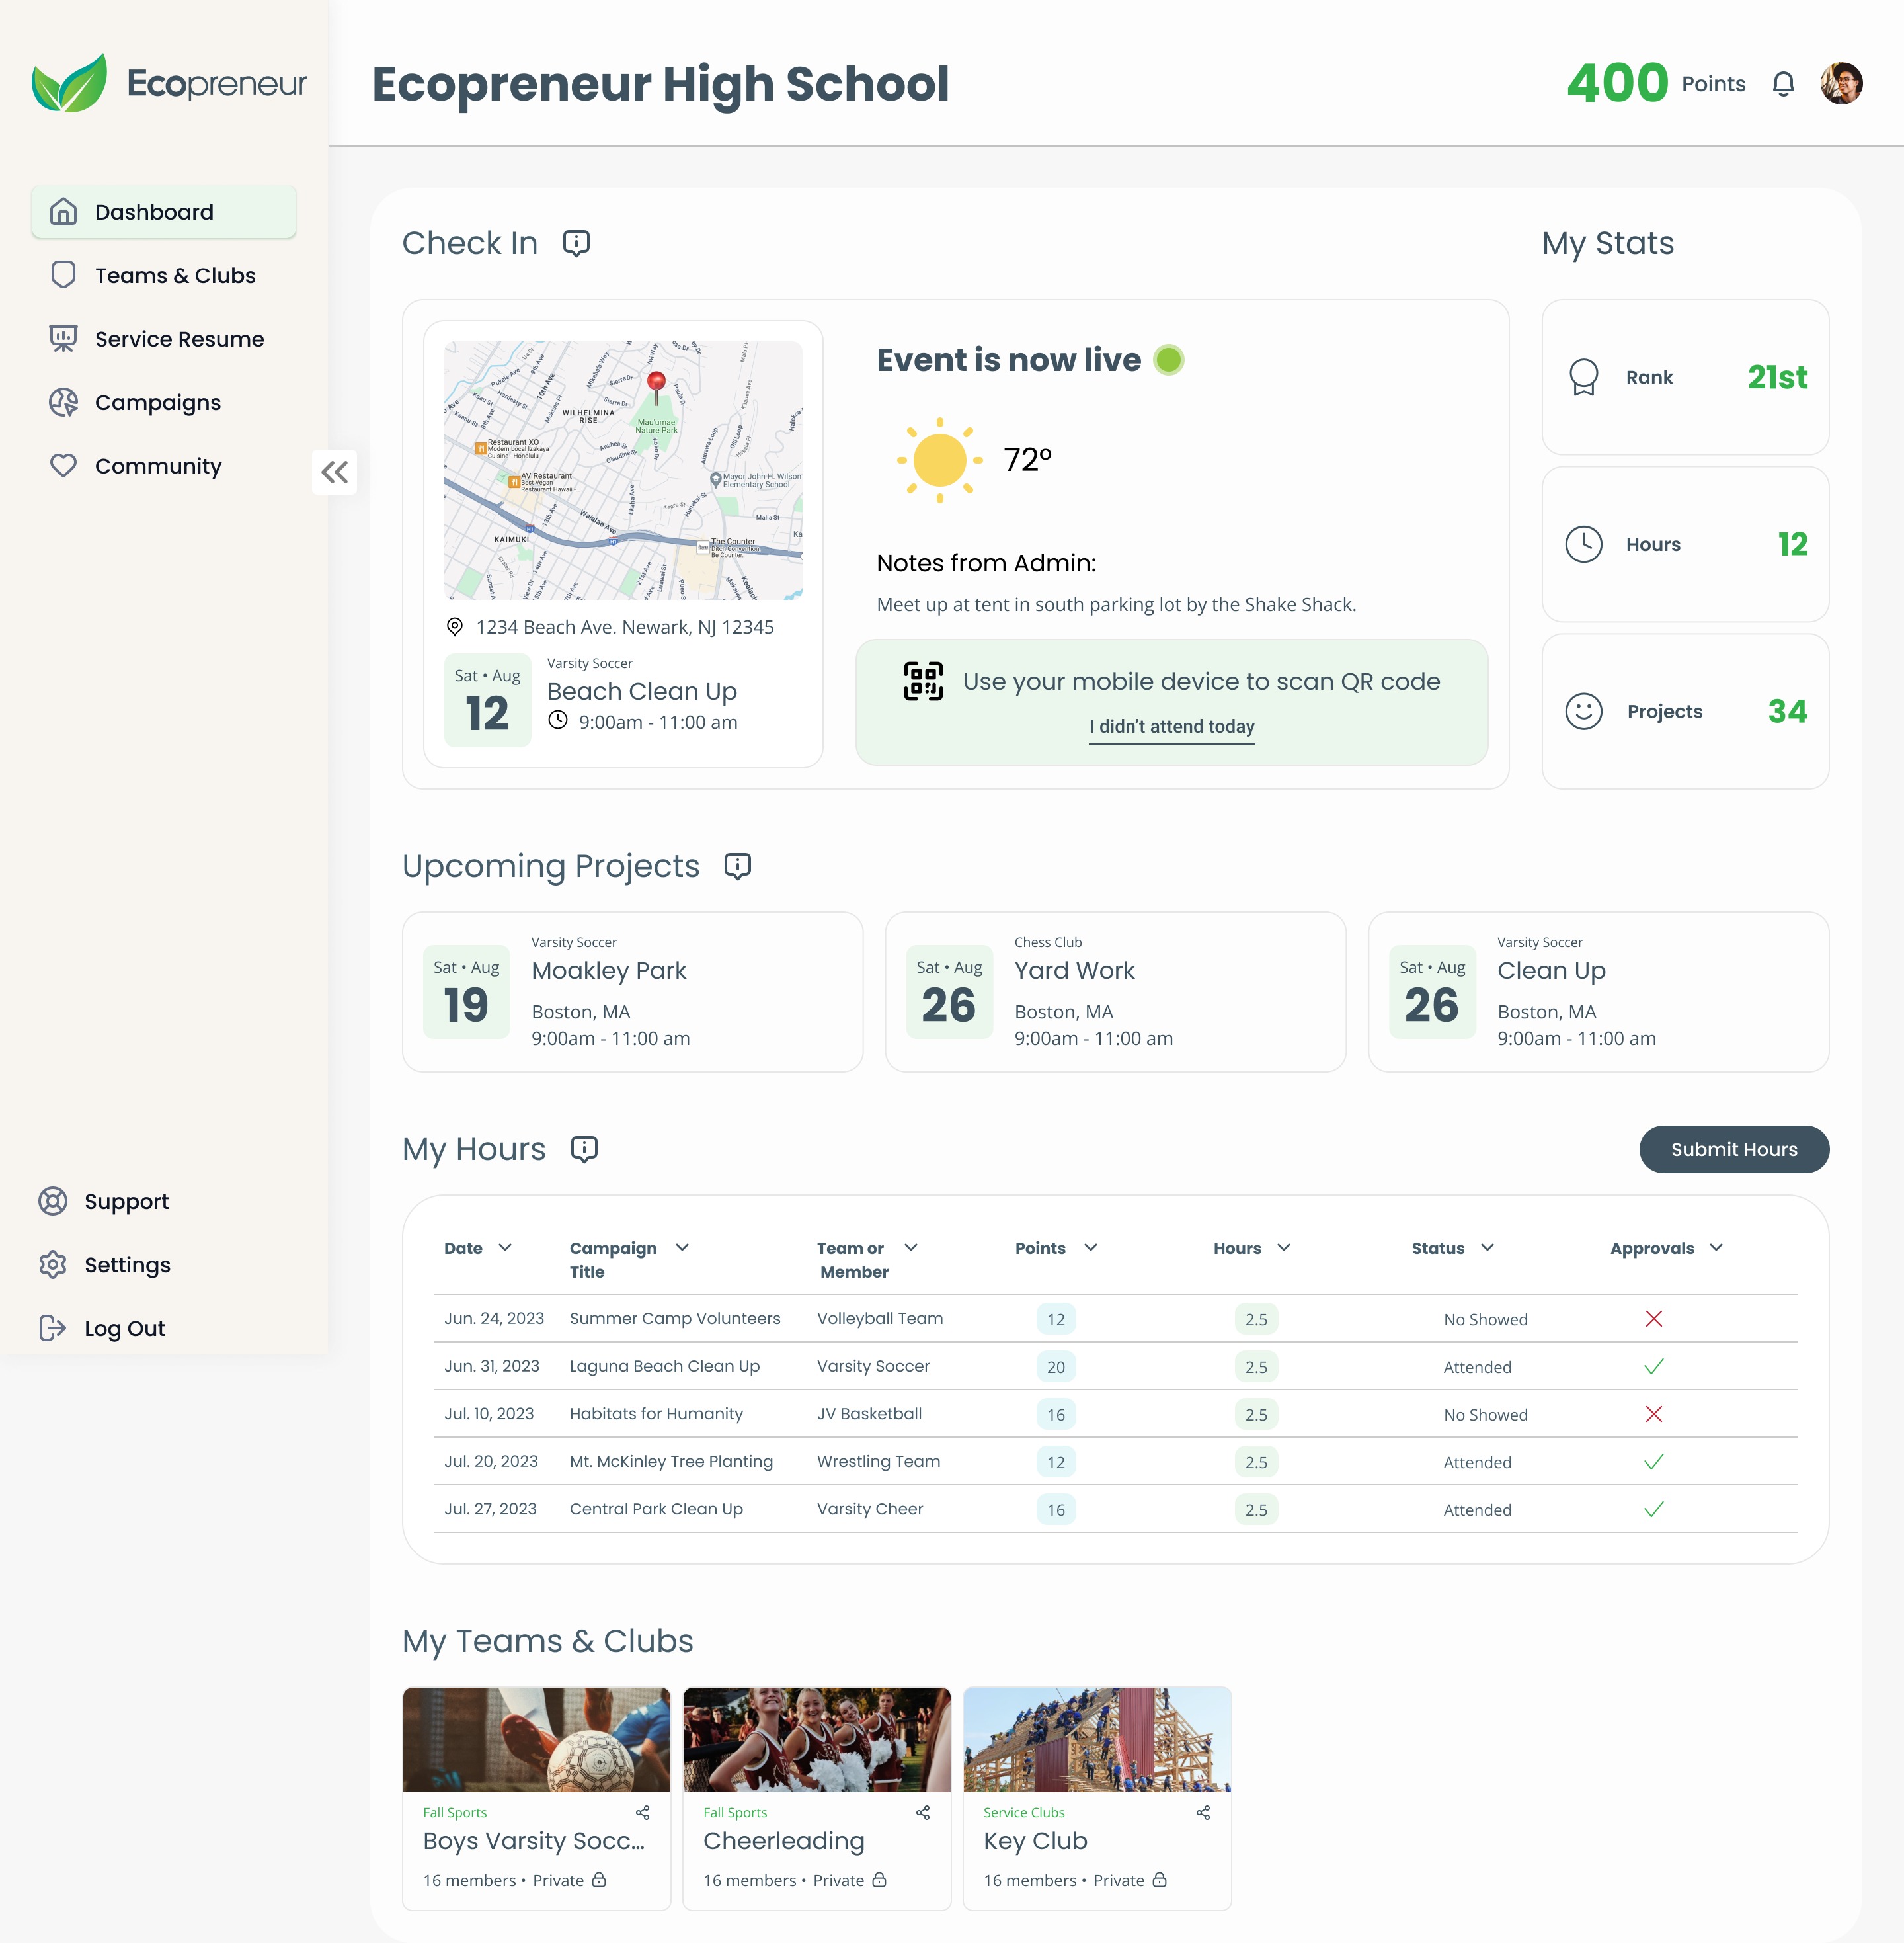Expand the Points column dropdown
The width and height of the screenshot is (1904, 1943).
click(x=1091, y=1248)
